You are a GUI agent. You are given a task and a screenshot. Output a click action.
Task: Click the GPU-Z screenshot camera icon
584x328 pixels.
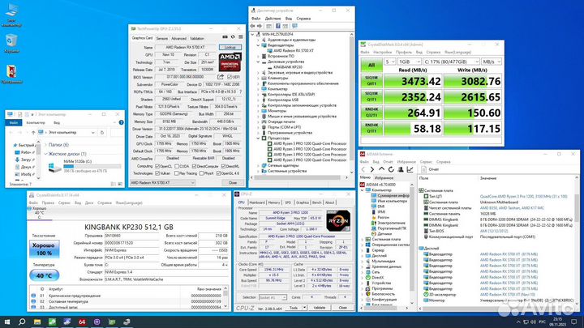(225, 36)
